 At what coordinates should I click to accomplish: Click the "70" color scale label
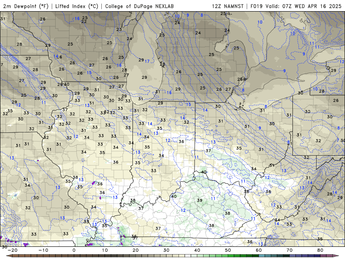(x=289, y=250)
